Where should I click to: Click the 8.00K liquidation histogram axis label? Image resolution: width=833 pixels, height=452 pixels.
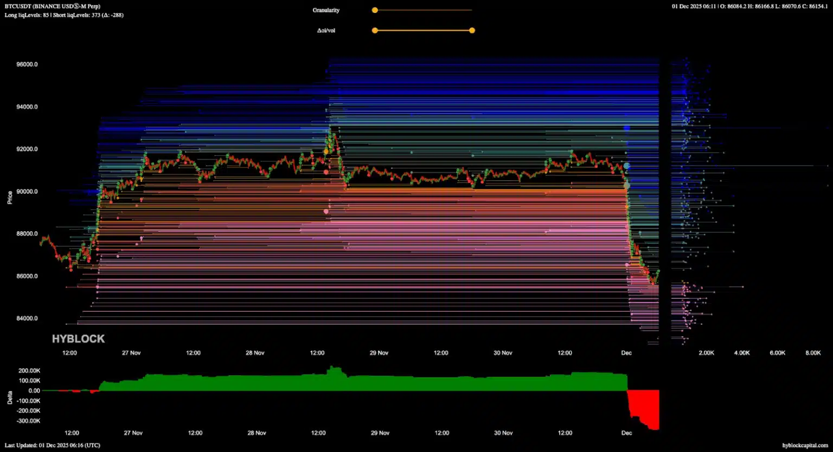[813, 353]
